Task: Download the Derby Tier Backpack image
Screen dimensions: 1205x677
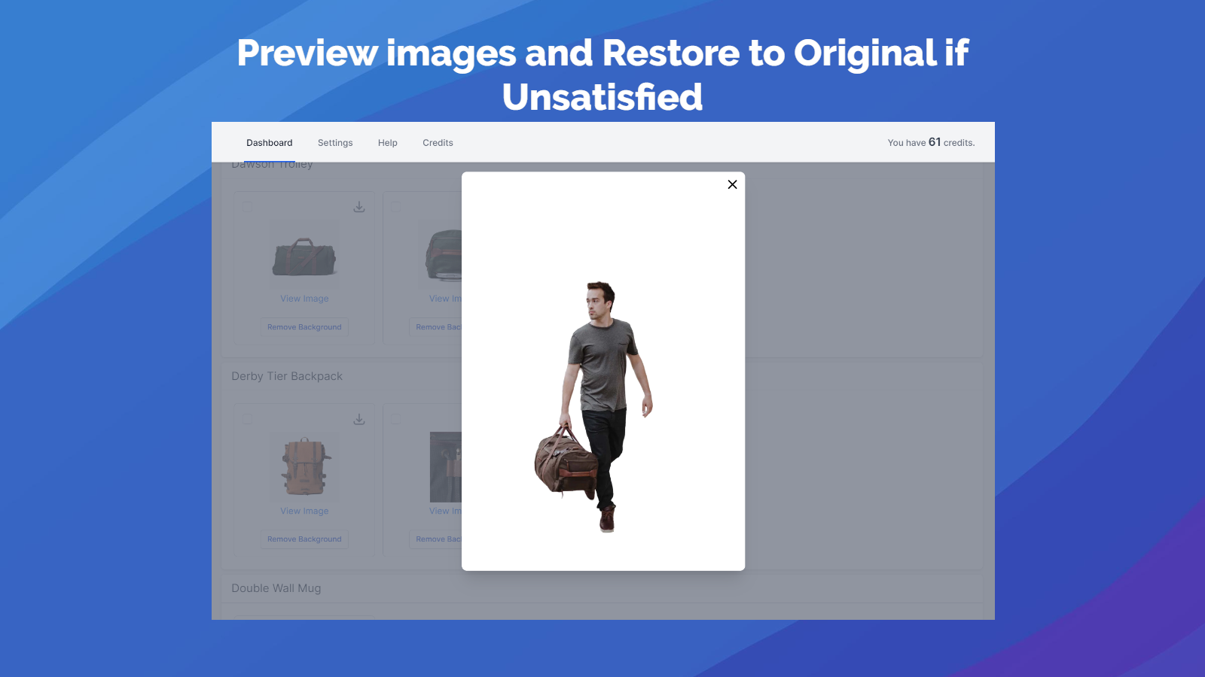Action: click(359, 419)
